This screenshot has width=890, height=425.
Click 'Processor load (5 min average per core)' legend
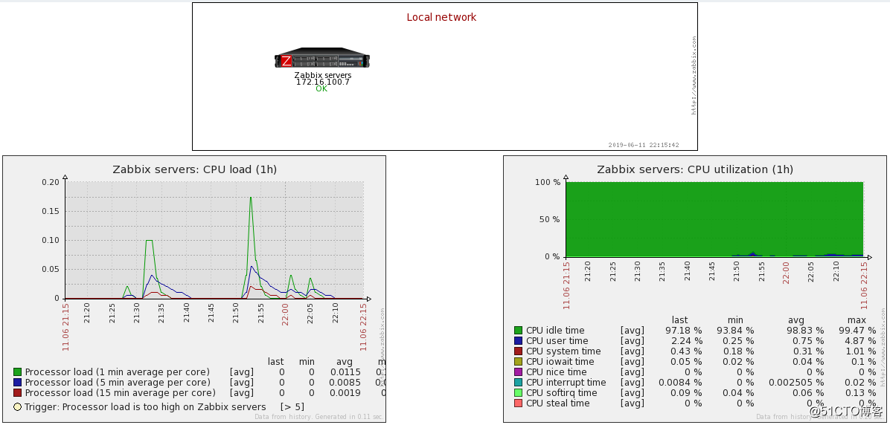pos(118,383)
